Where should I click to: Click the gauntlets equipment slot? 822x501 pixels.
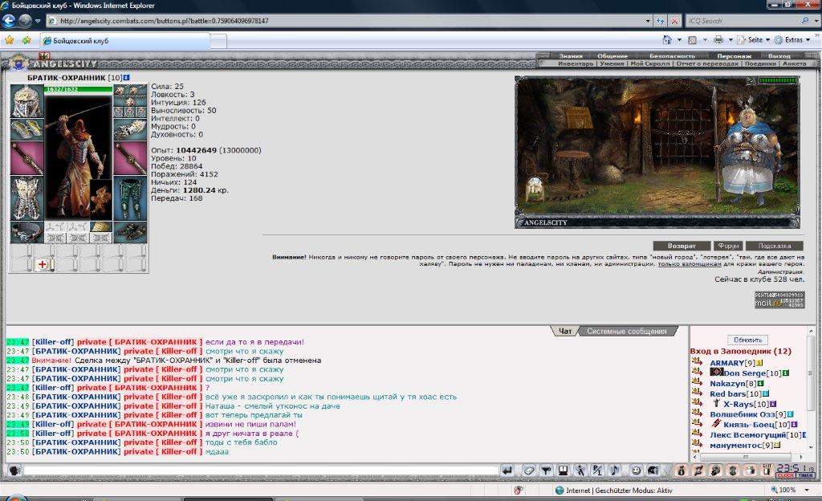[x=131, y=130]
